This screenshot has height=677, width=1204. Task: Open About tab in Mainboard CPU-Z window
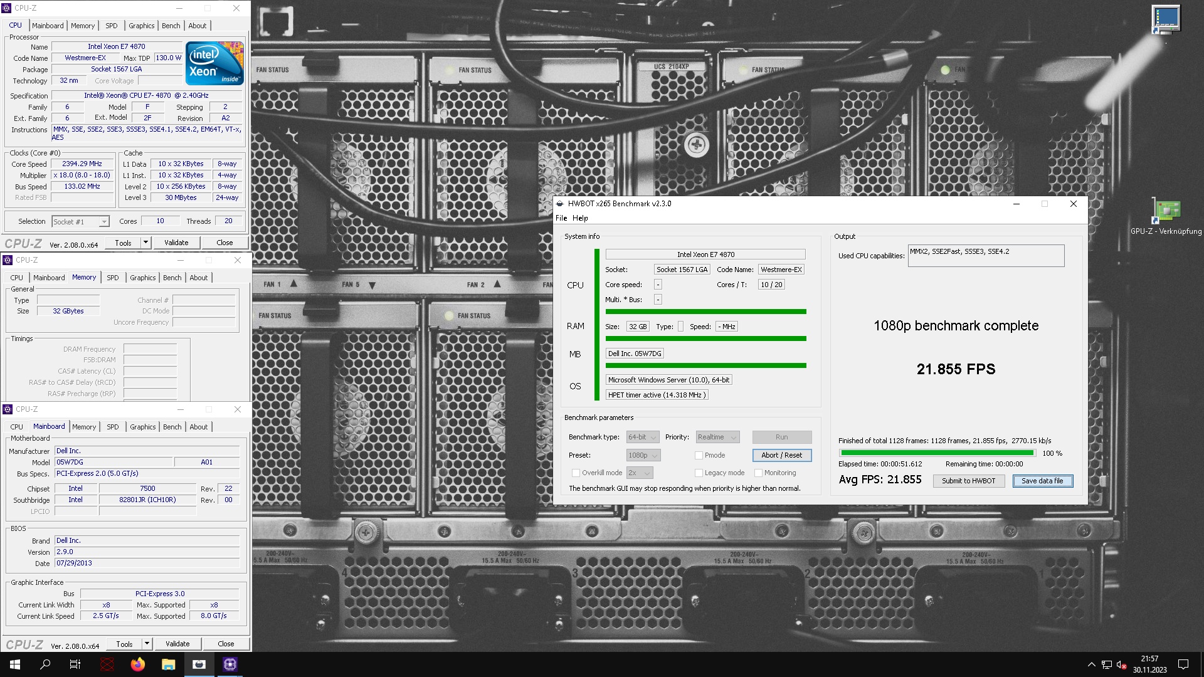(199, 427)
